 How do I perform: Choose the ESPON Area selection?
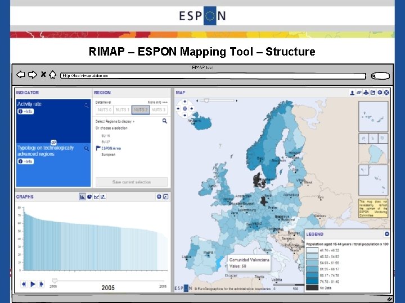click(x=111, y=148)
